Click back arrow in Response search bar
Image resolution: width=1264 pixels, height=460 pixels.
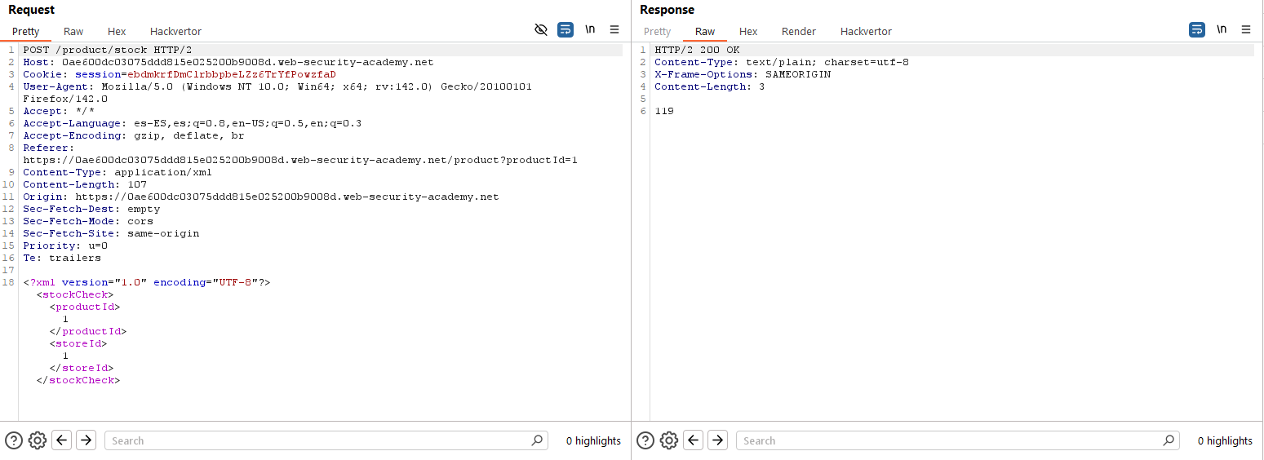pos(694,440)
